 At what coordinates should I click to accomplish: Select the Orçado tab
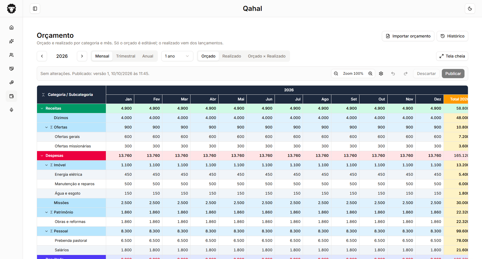[x=208, y=56]
